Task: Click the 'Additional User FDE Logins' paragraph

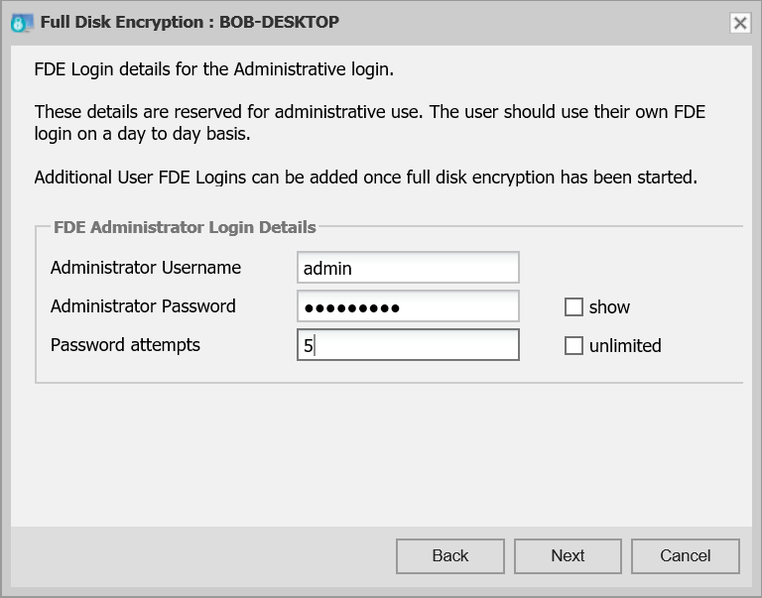Action: coord(365,178)
